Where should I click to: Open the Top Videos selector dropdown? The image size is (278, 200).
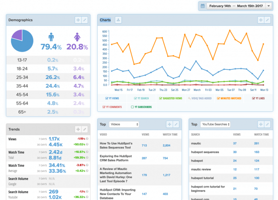pyautogui.click(x=124, y=125)
